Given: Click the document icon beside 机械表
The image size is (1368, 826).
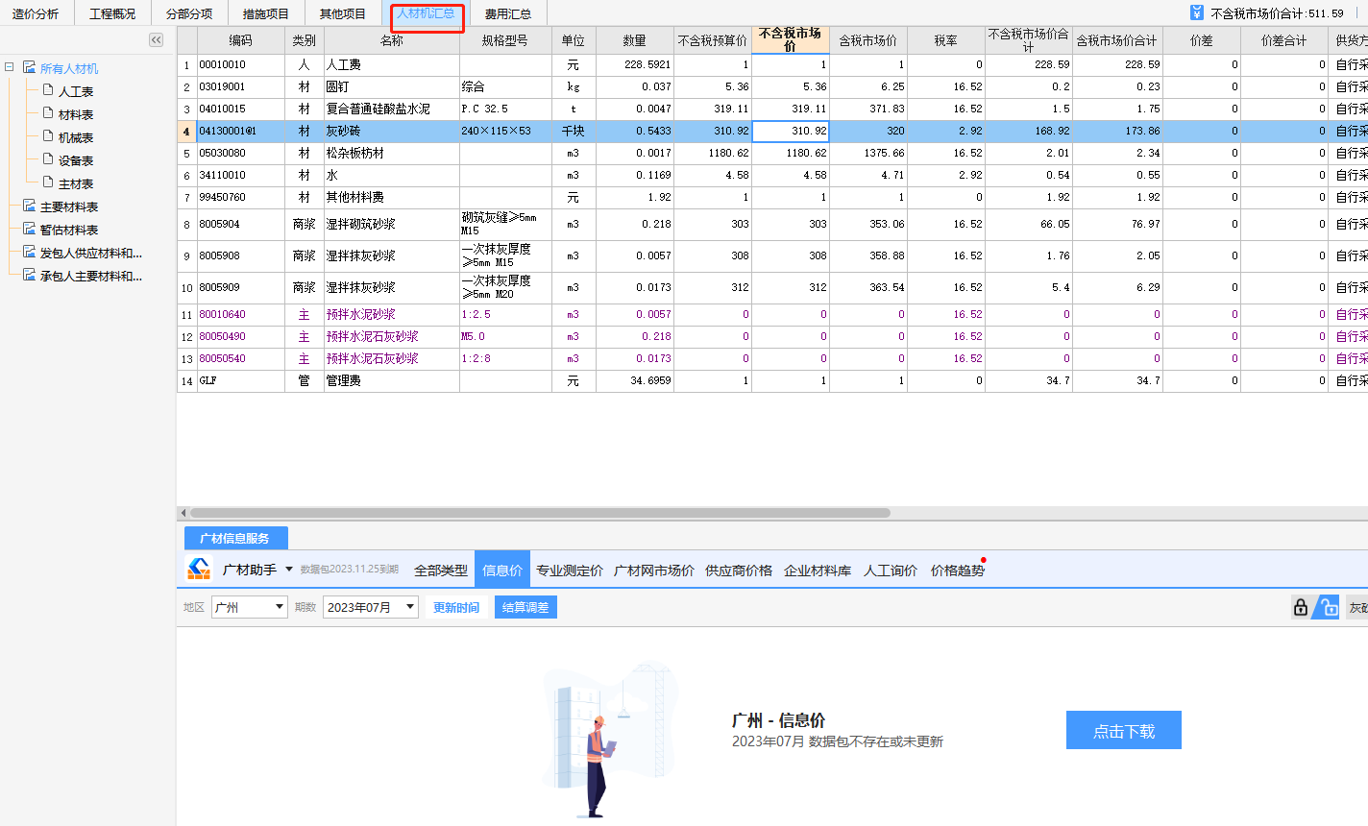Looking at the screenshot, I should pos(48,136).
